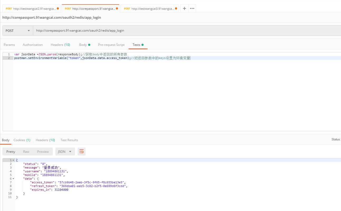Open the POST method dropdown

click(18, 31)
